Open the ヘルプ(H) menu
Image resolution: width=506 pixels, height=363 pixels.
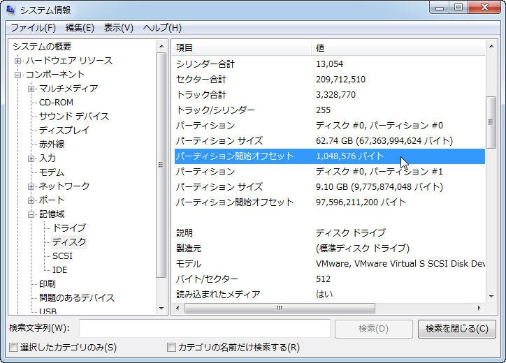click(162, 28)
